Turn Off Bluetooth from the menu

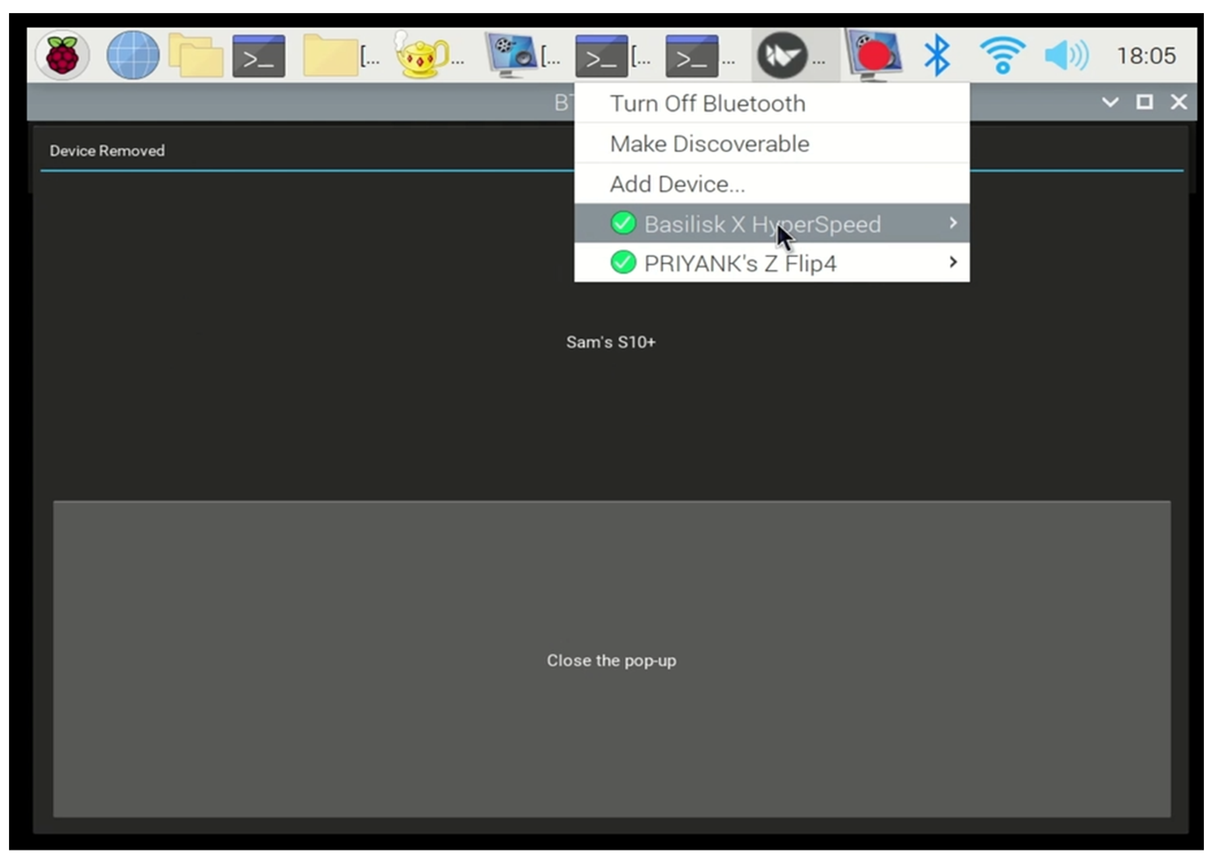pyautogui.click(x=707, y=104)
